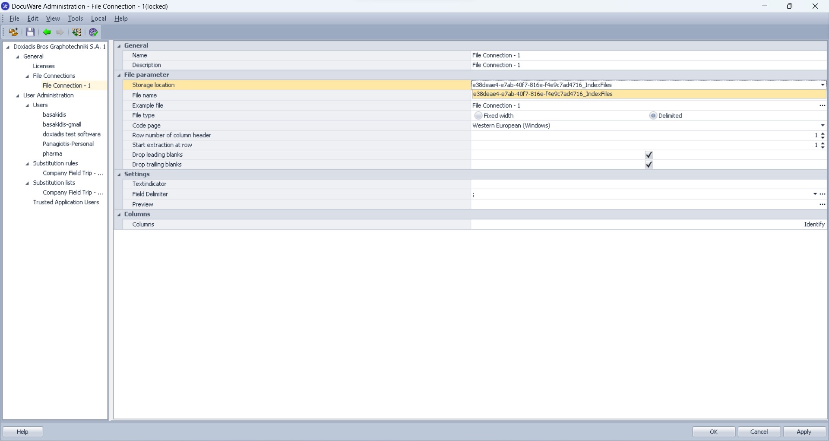Image resolution: width=829 pixels, height=441 pixels.
Task: Click the new folder connection toolbar icon
Action: pyautogui.click(x=13, y=32)
